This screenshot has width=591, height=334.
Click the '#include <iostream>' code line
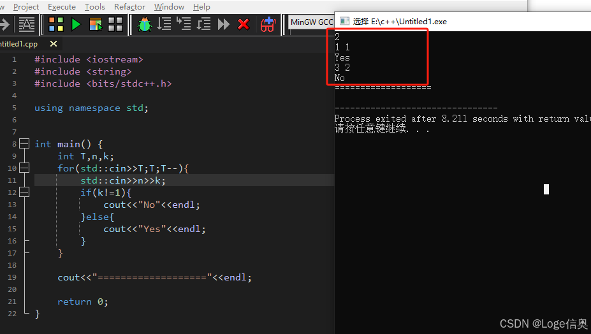89,59
